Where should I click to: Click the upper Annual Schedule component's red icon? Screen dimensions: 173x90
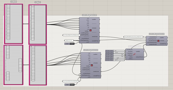click(91, 30)
